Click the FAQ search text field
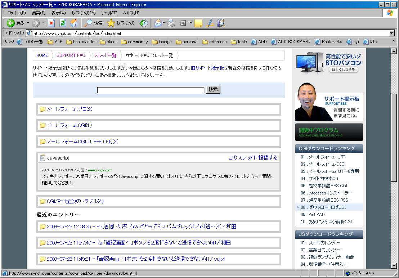Viewport: 399px width, 278px height. tap(151, 90)
